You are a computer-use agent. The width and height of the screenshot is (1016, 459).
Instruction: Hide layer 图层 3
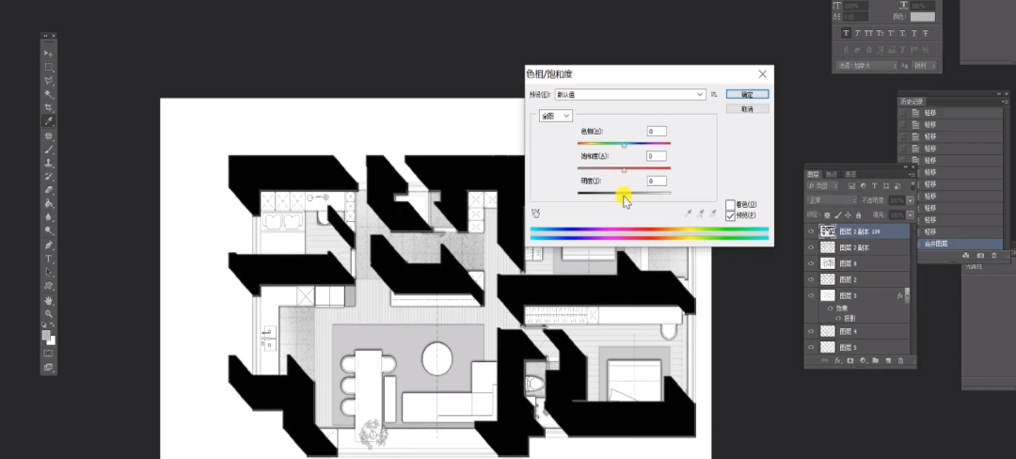pos(811,295)
